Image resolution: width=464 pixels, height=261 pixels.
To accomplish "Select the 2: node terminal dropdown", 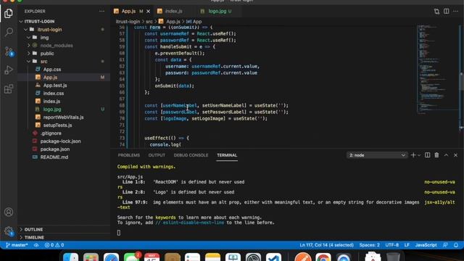I will (x=377, y=155).
